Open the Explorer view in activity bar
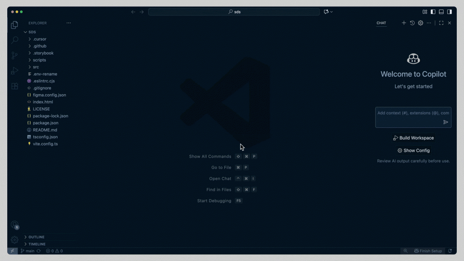 click(14, 25)
